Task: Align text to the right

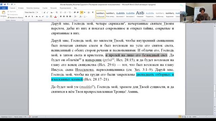Action: click(x=67, y=16)
